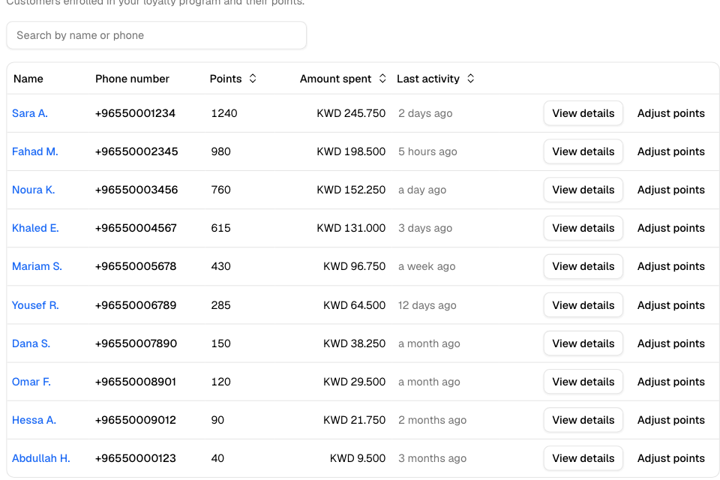Screen dimensions: 720x480
Task: Select phone number +96550006789
Action: (136, 305)
